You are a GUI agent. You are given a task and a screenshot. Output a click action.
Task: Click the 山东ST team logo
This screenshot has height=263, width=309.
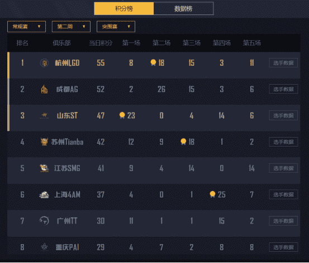pos(44,115)
